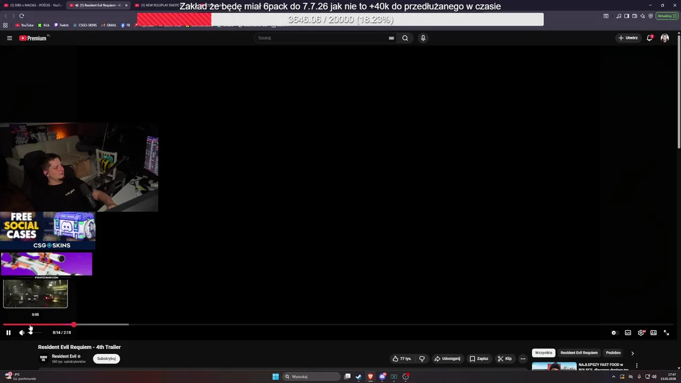Open OBS Studio from the taskbar
This screenshot has width=681, height=383.
[405, 377]
